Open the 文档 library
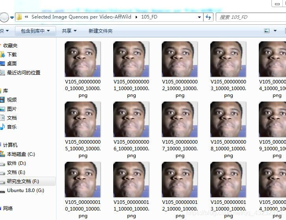 [x=12, y=118]
